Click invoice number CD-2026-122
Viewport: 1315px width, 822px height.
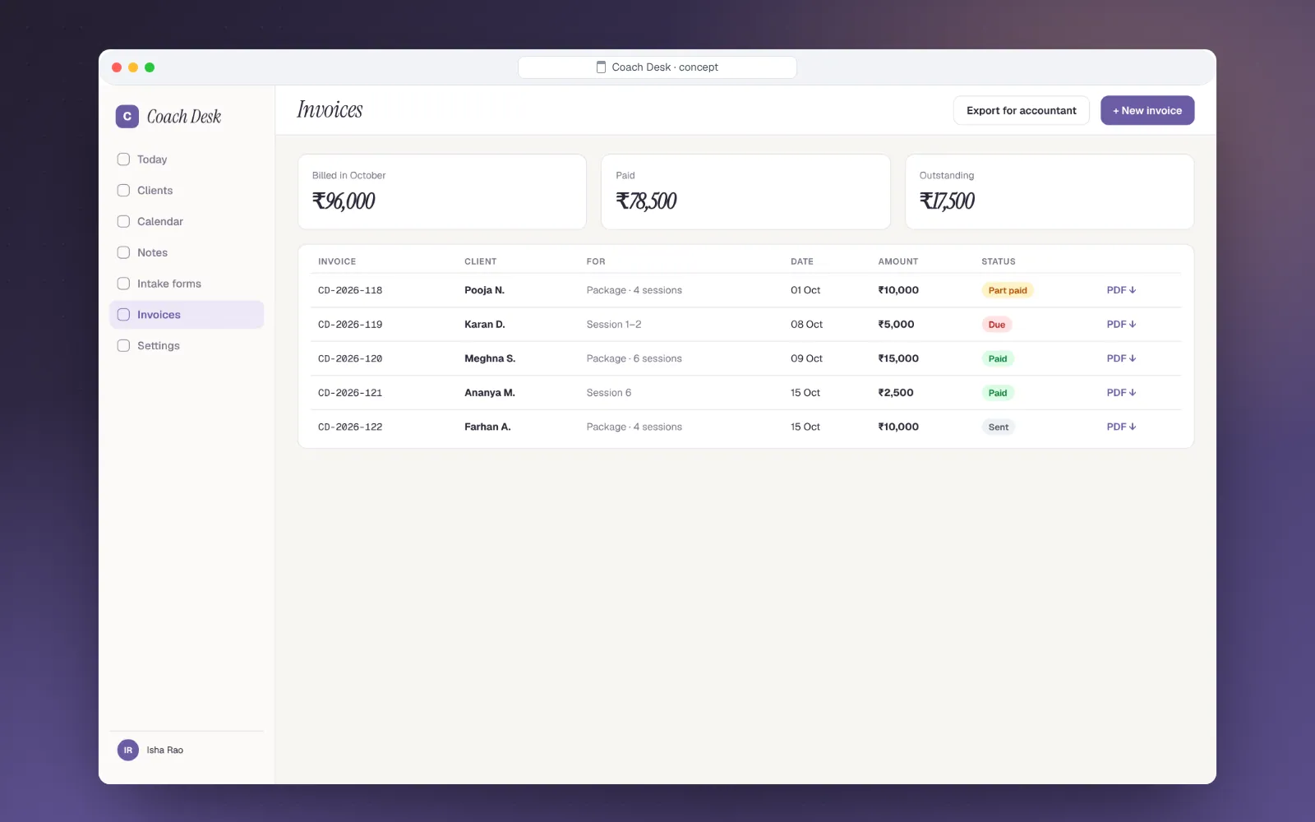[350, 427]
